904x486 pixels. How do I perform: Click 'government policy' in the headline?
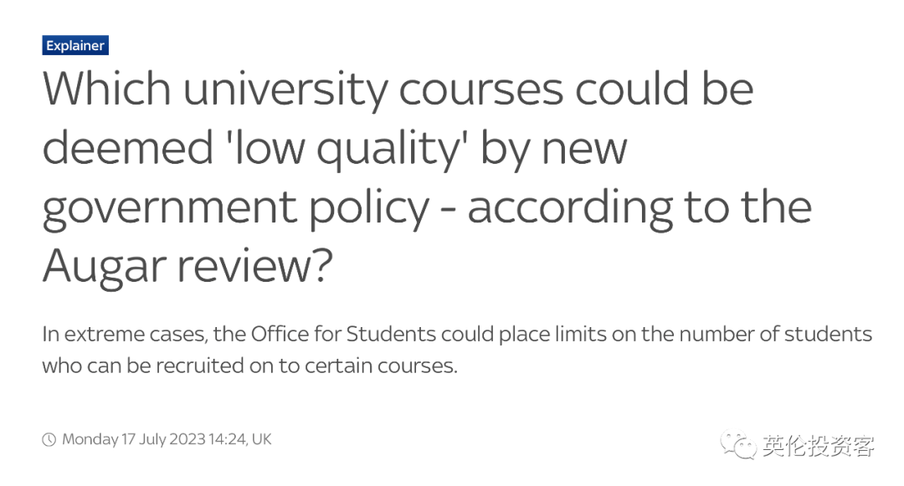tap(236, 208)
